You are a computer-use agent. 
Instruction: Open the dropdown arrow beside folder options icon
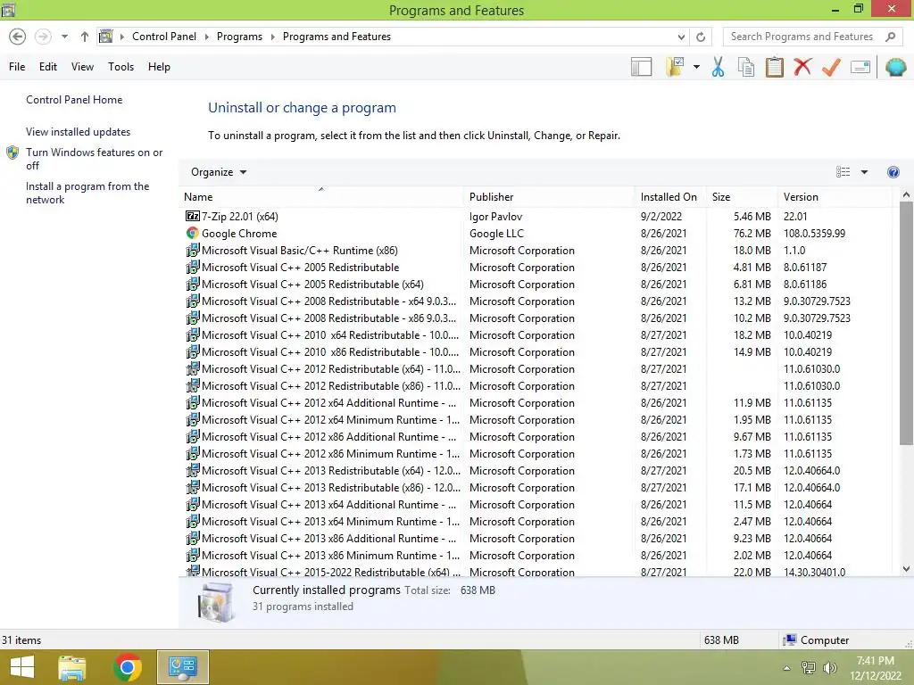point(696,67)
